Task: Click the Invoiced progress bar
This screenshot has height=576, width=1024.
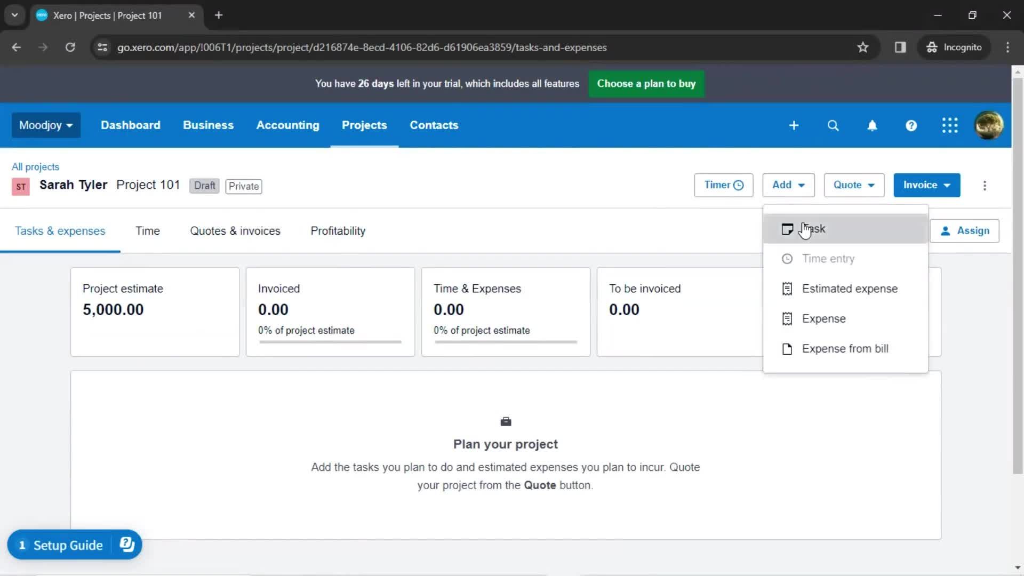Action: click(x=330, y=342)
